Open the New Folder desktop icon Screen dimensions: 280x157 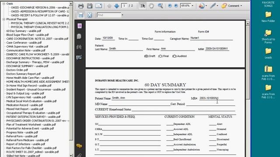point(268,17)
